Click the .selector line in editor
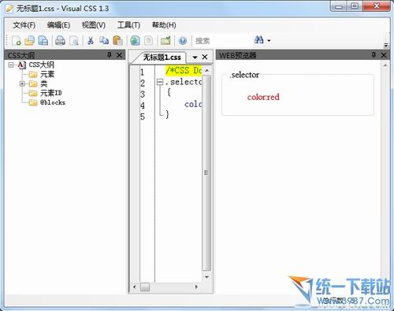The height and width of the screenshot is (311, 394). [x=184, y=82]
